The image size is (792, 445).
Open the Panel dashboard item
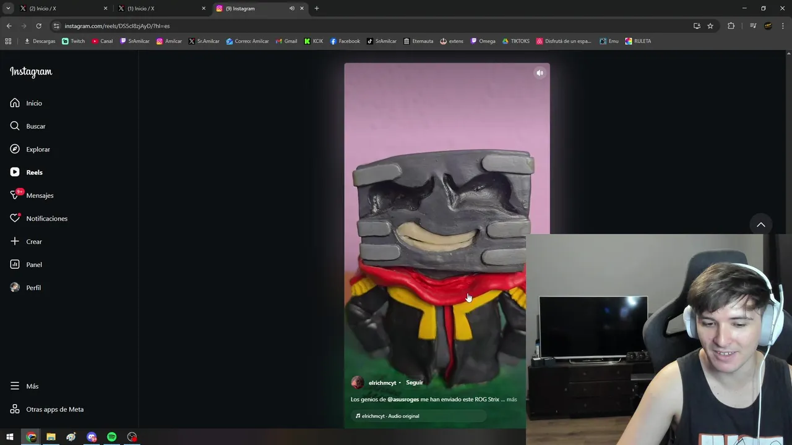click(x=26, y=265)
